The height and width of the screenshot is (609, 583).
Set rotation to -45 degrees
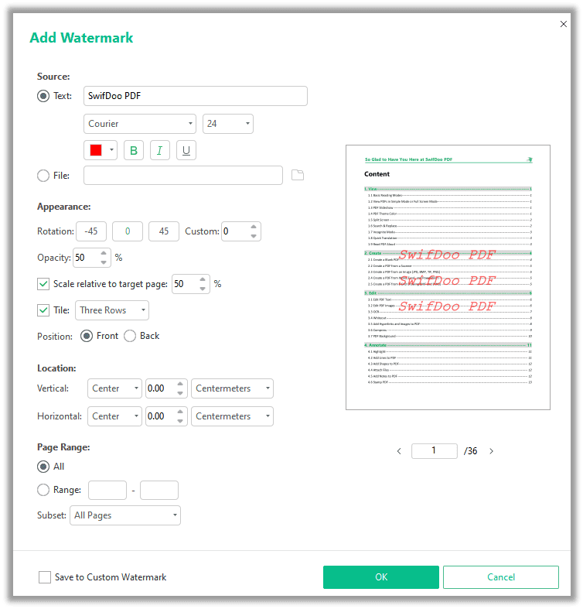(91, 231)
